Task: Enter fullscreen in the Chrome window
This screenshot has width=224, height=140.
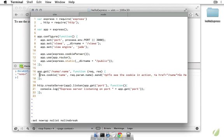Action: pyautogui.click(x=197, y=7)
